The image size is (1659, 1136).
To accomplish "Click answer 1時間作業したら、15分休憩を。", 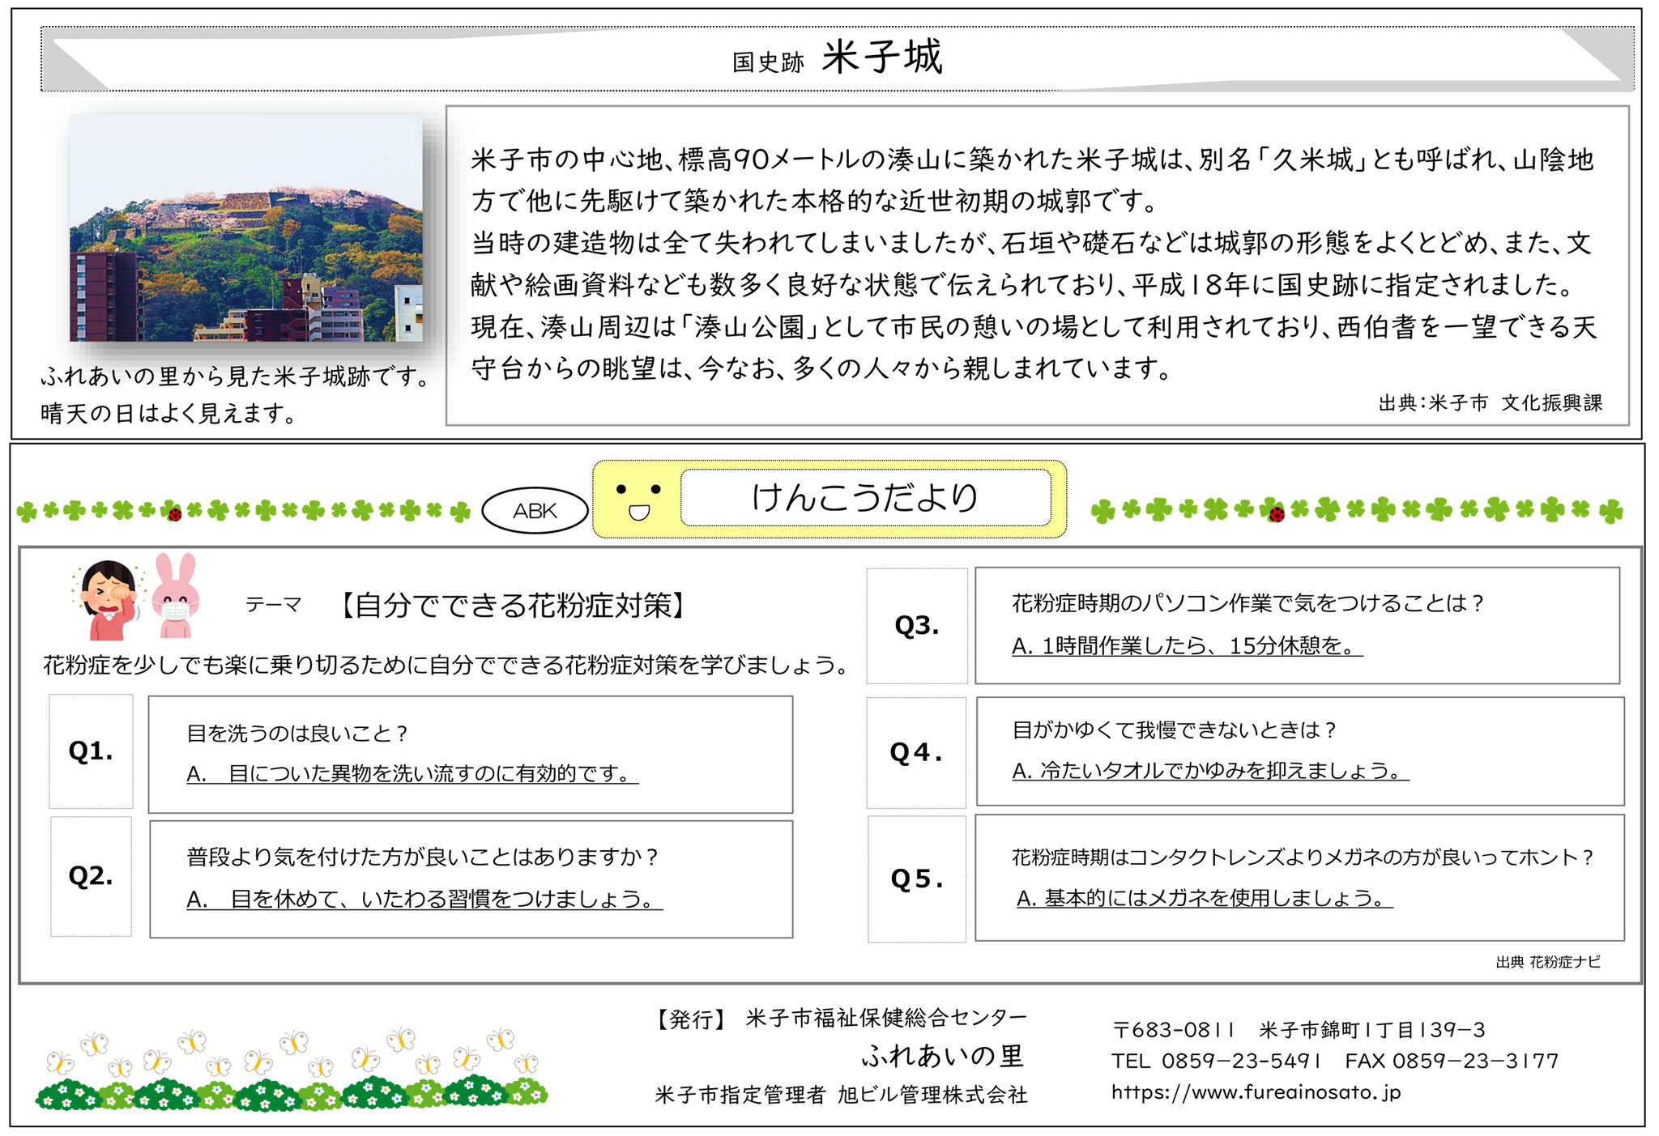I will tap(1188, 646).
